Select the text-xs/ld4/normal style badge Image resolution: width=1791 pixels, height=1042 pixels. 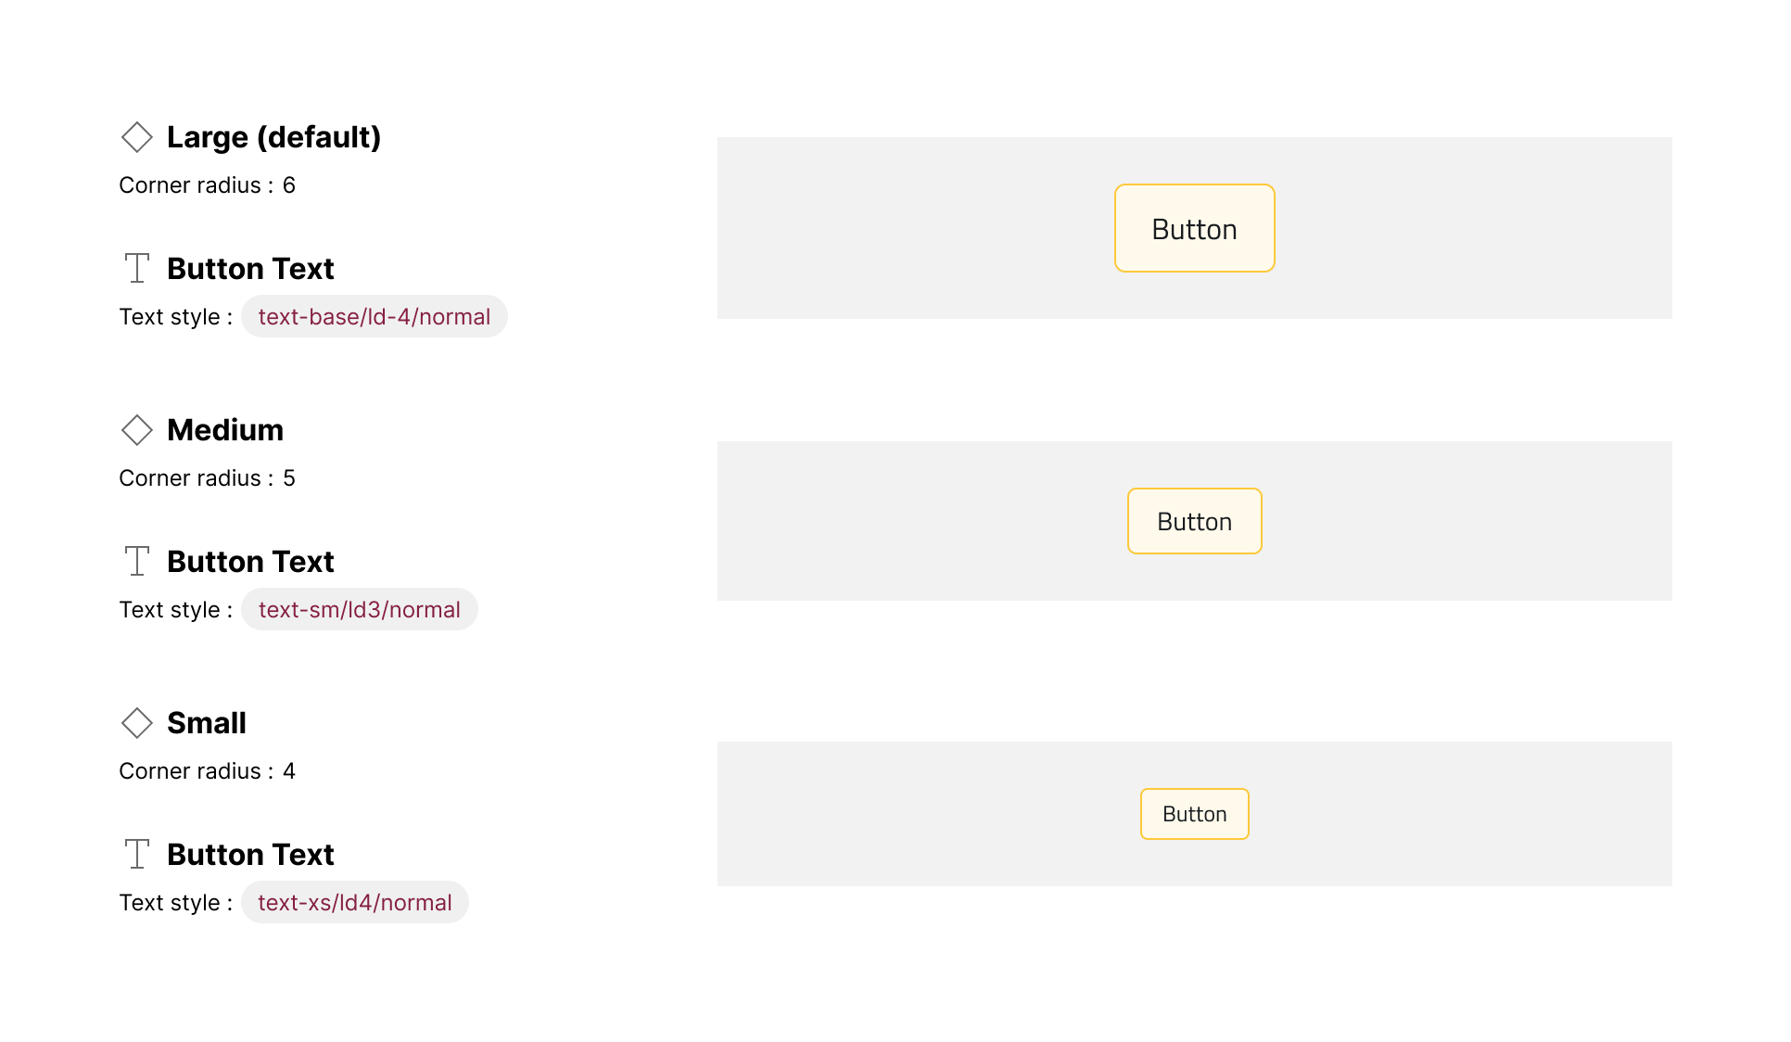(x=355, y=902)
